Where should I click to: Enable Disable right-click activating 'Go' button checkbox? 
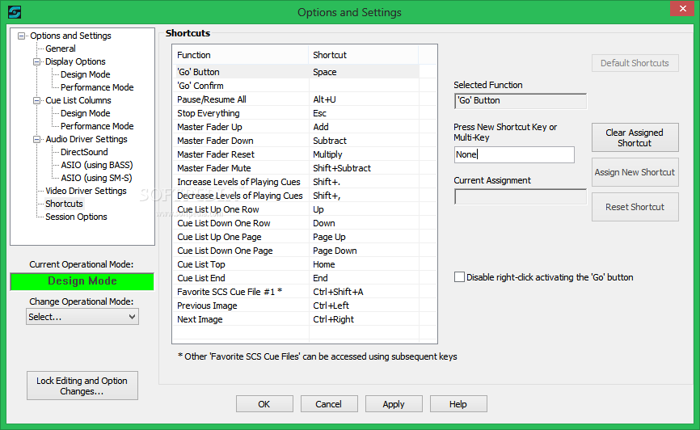click(x=459, y=277)
